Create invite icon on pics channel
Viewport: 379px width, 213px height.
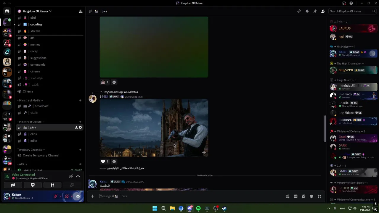tap(76, 128)
